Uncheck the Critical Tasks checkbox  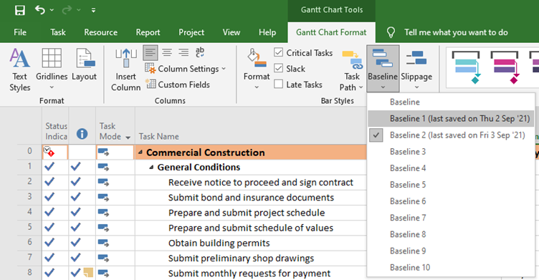[x=278, y=52]
